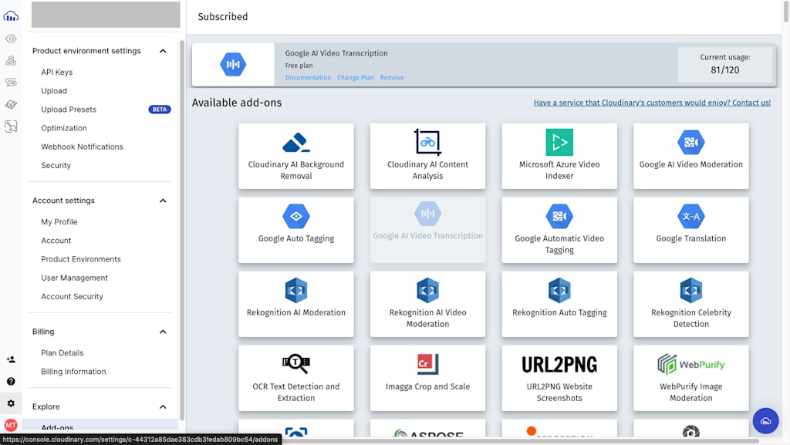Open the user avatar MT icon

tap(11, 426)
